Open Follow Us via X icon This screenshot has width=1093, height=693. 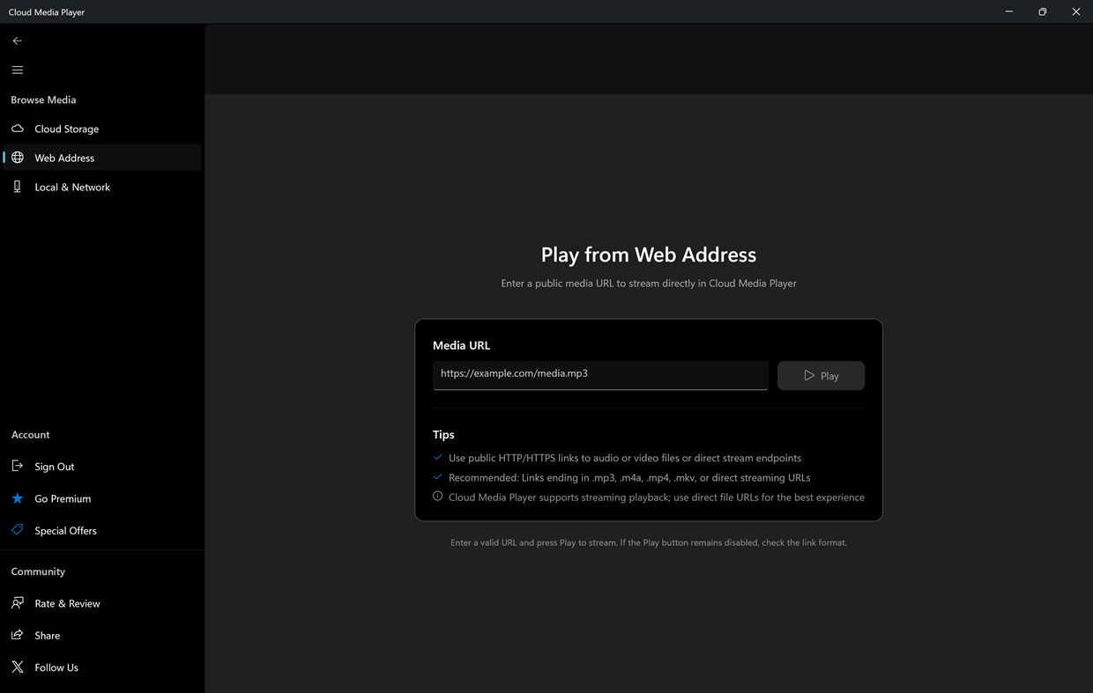click(x=17, y=667)
